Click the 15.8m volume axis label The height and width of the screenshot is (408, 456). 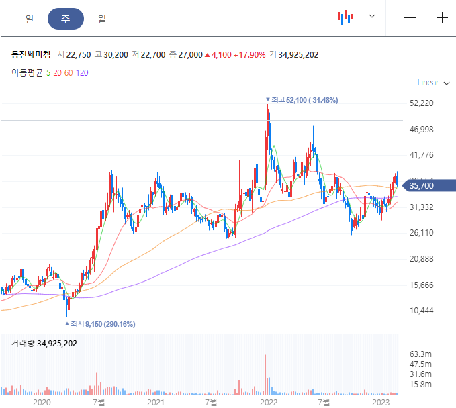click(x=420, y=385)
